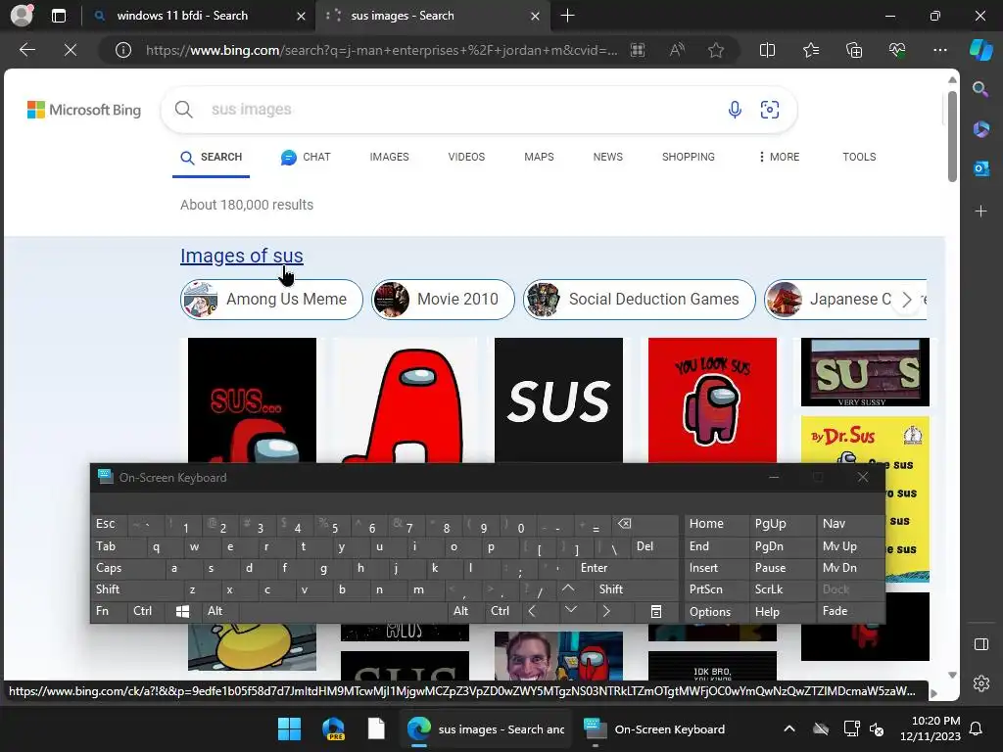
Task: Click the apps grid icon in address bar
Action: tap(638, 50)
